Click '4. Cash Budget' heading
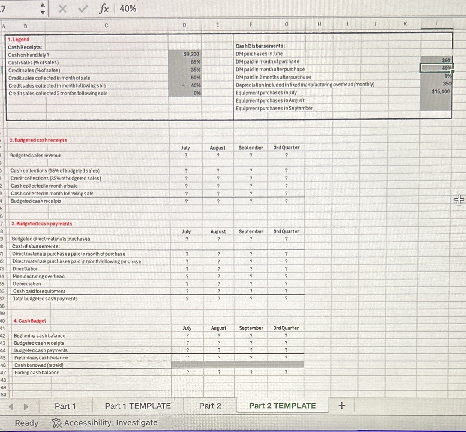This screenshot has width=466, height=432. (x=30, y=321)
